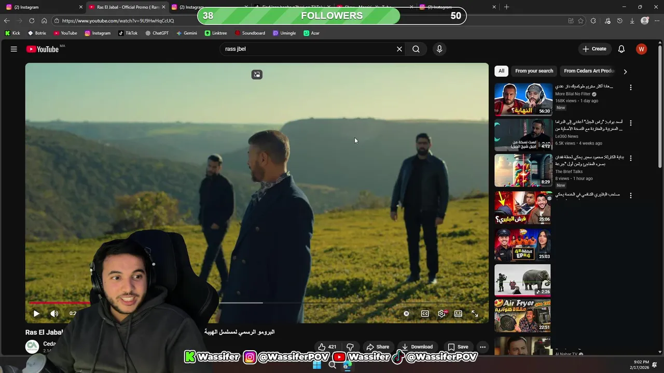Go to browser home page
The width and height of the screenshot is (664, 373).
[44, 21]
